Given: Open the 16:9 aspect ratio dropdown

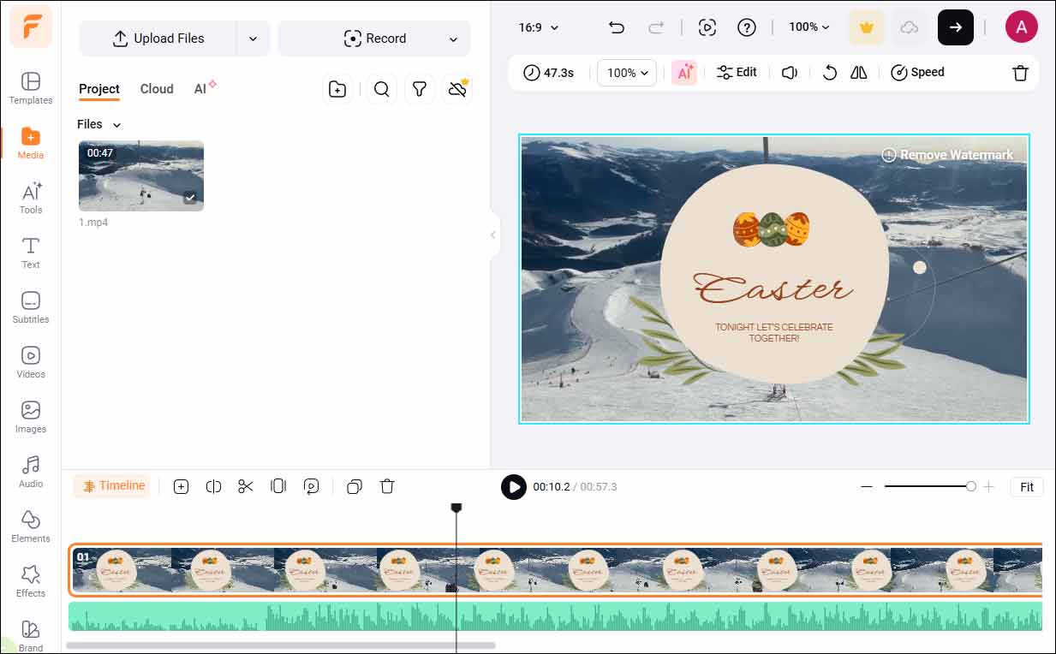Looking at the screenshot, I should (x=538, y=27).
